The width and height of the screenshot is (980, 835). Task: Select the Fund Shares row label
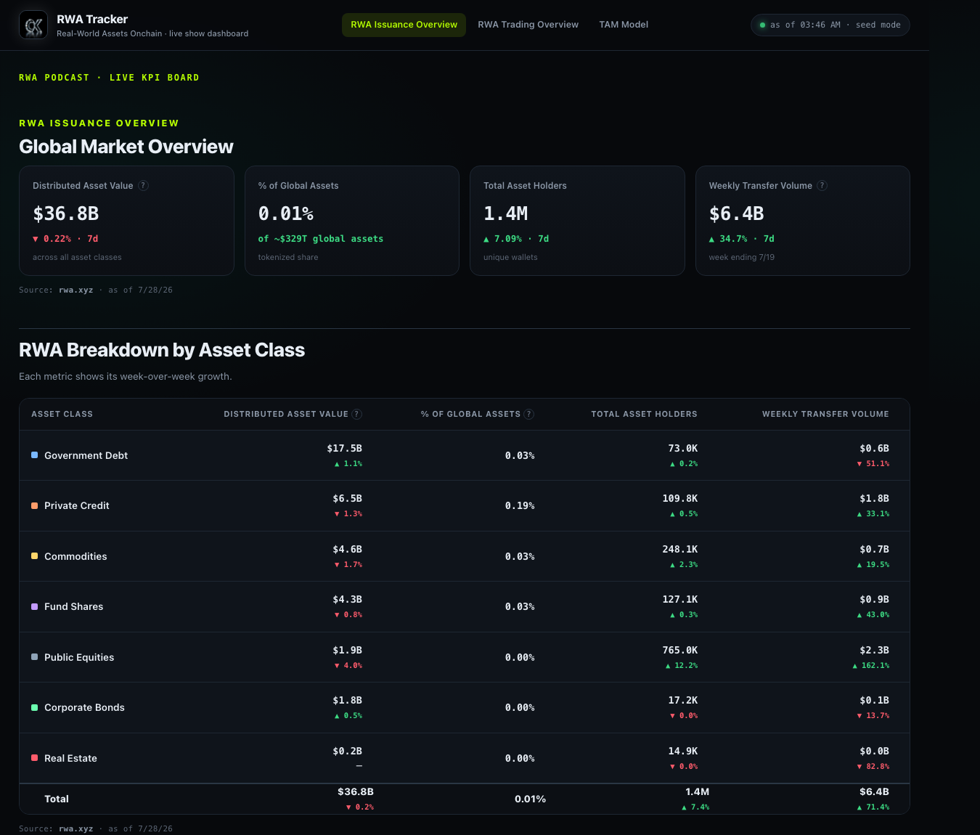(x=73, y=606)
